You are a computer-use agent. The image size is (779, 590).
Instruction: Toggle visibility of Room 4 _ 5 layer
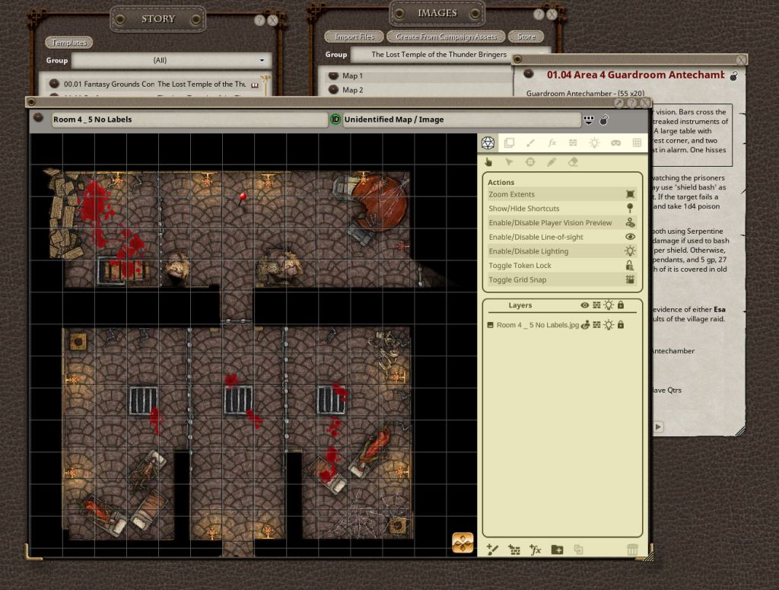585,325
